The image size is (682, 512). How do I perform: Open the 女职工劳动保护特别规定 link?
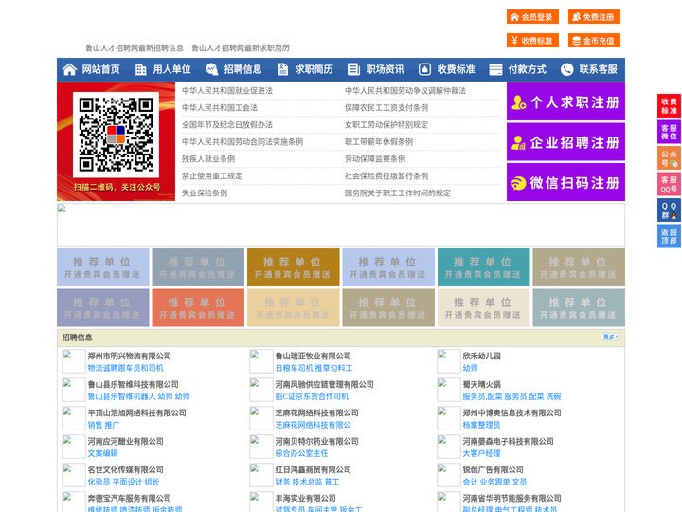pyautogui.click(x=386, y=125)
